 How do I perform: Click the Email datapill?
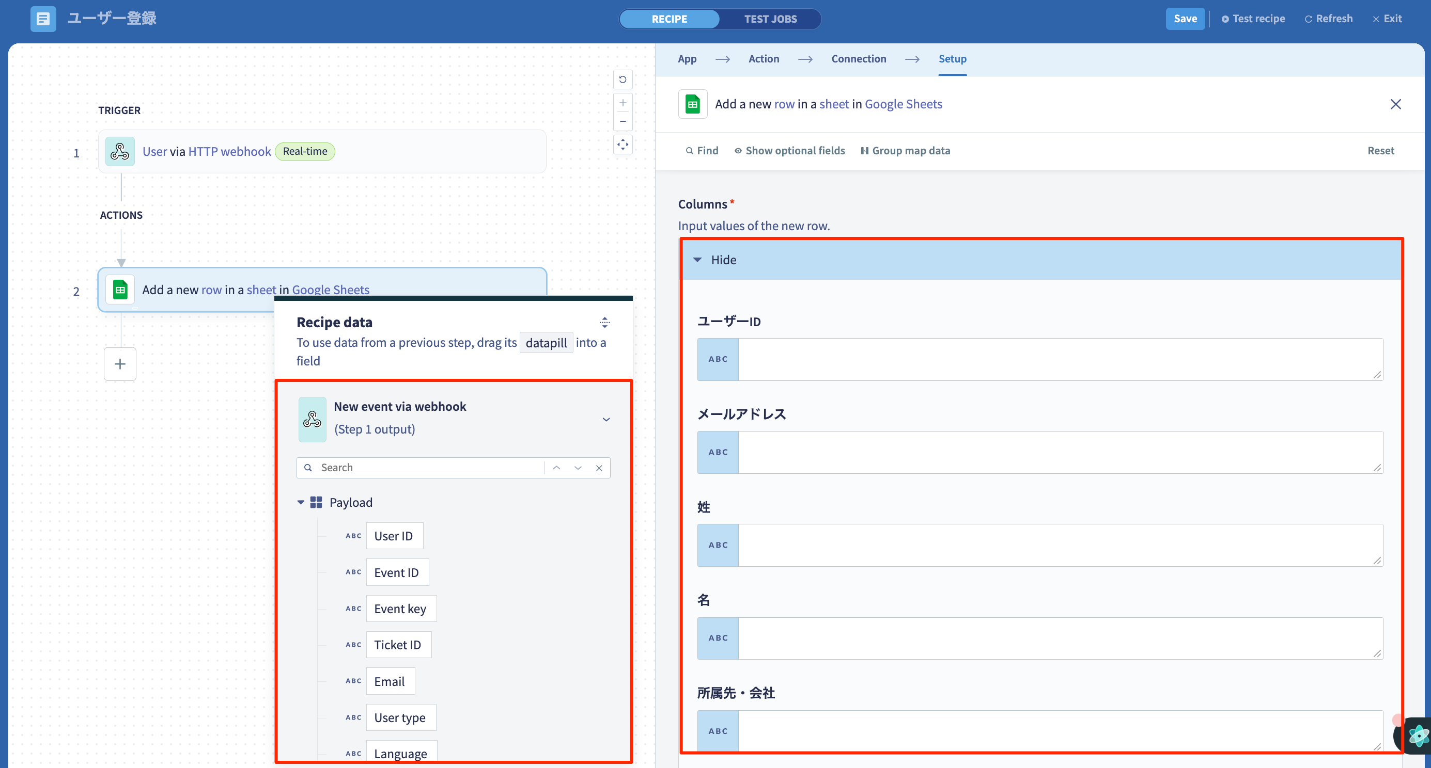[390, 681]
